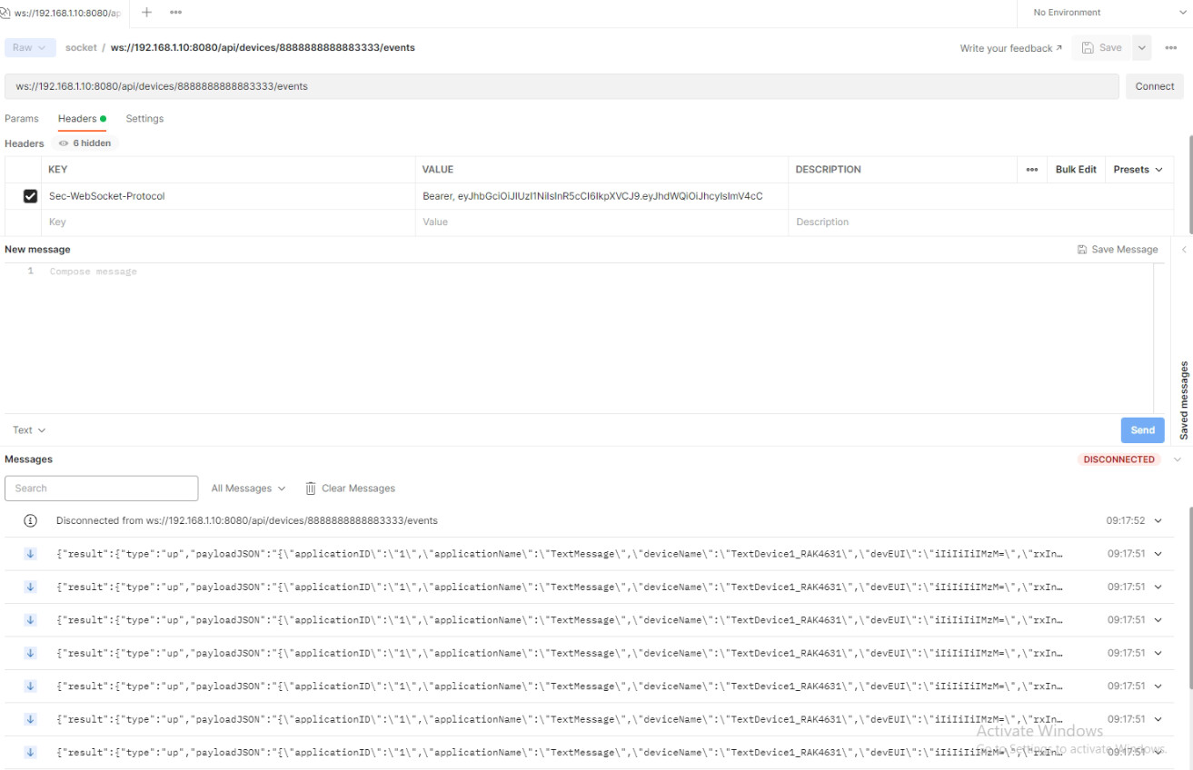
Task: Toggle visibility of the 6 hidden headers
Action: pos(86,143)
